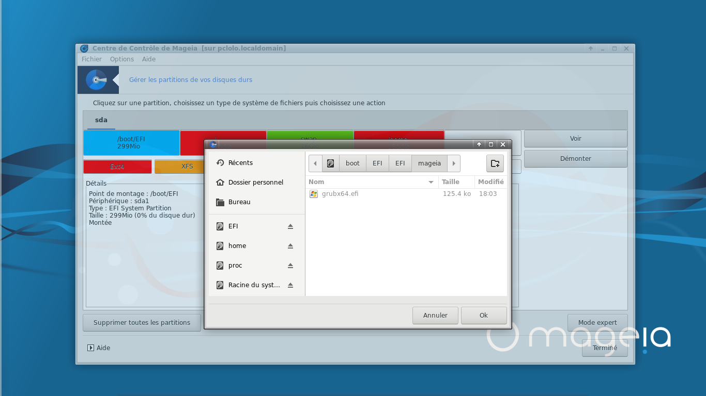Viewport: 706px width, 396px height.
Task: Switch to Mode expert
Action: click(597, 323)
